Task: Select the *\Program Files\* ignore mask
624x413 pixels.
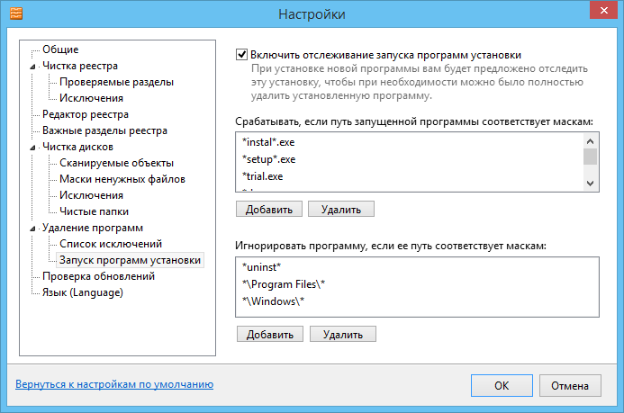Action: pyautogui.click(x=284, y=283)
